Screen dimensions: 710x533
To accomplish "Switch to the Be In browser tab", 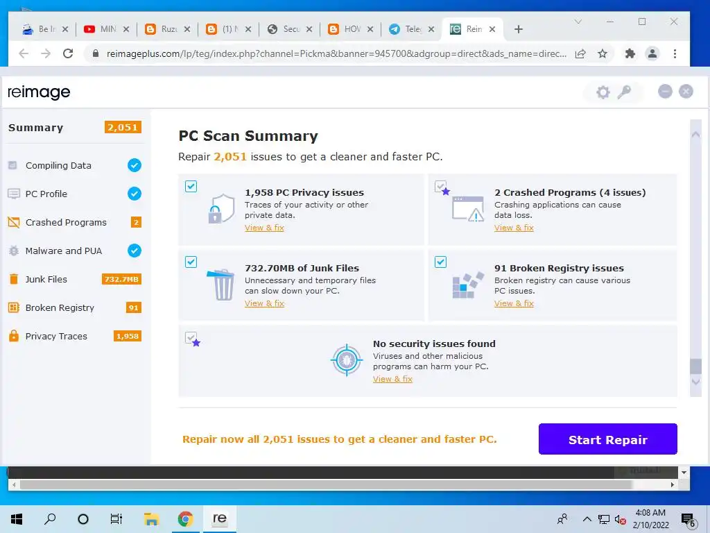I will [45, 29].
